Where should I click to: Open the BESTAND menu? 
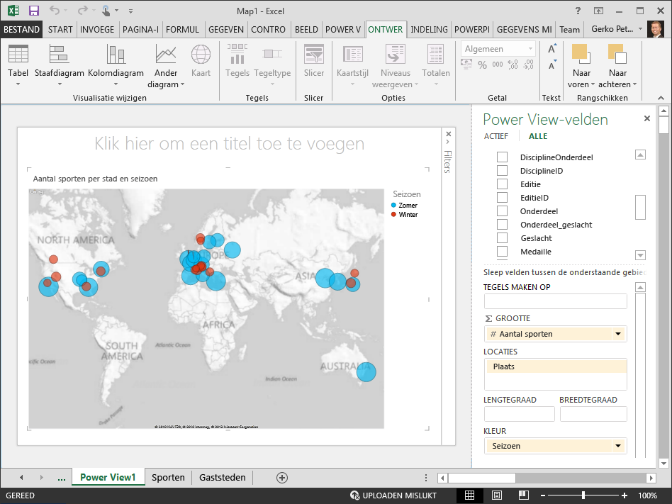(x=21, y=29)
